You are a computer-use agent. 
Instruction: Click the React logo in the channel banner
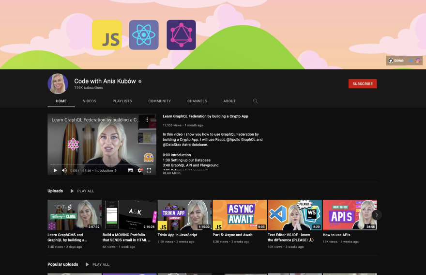(x=144, y=34)
